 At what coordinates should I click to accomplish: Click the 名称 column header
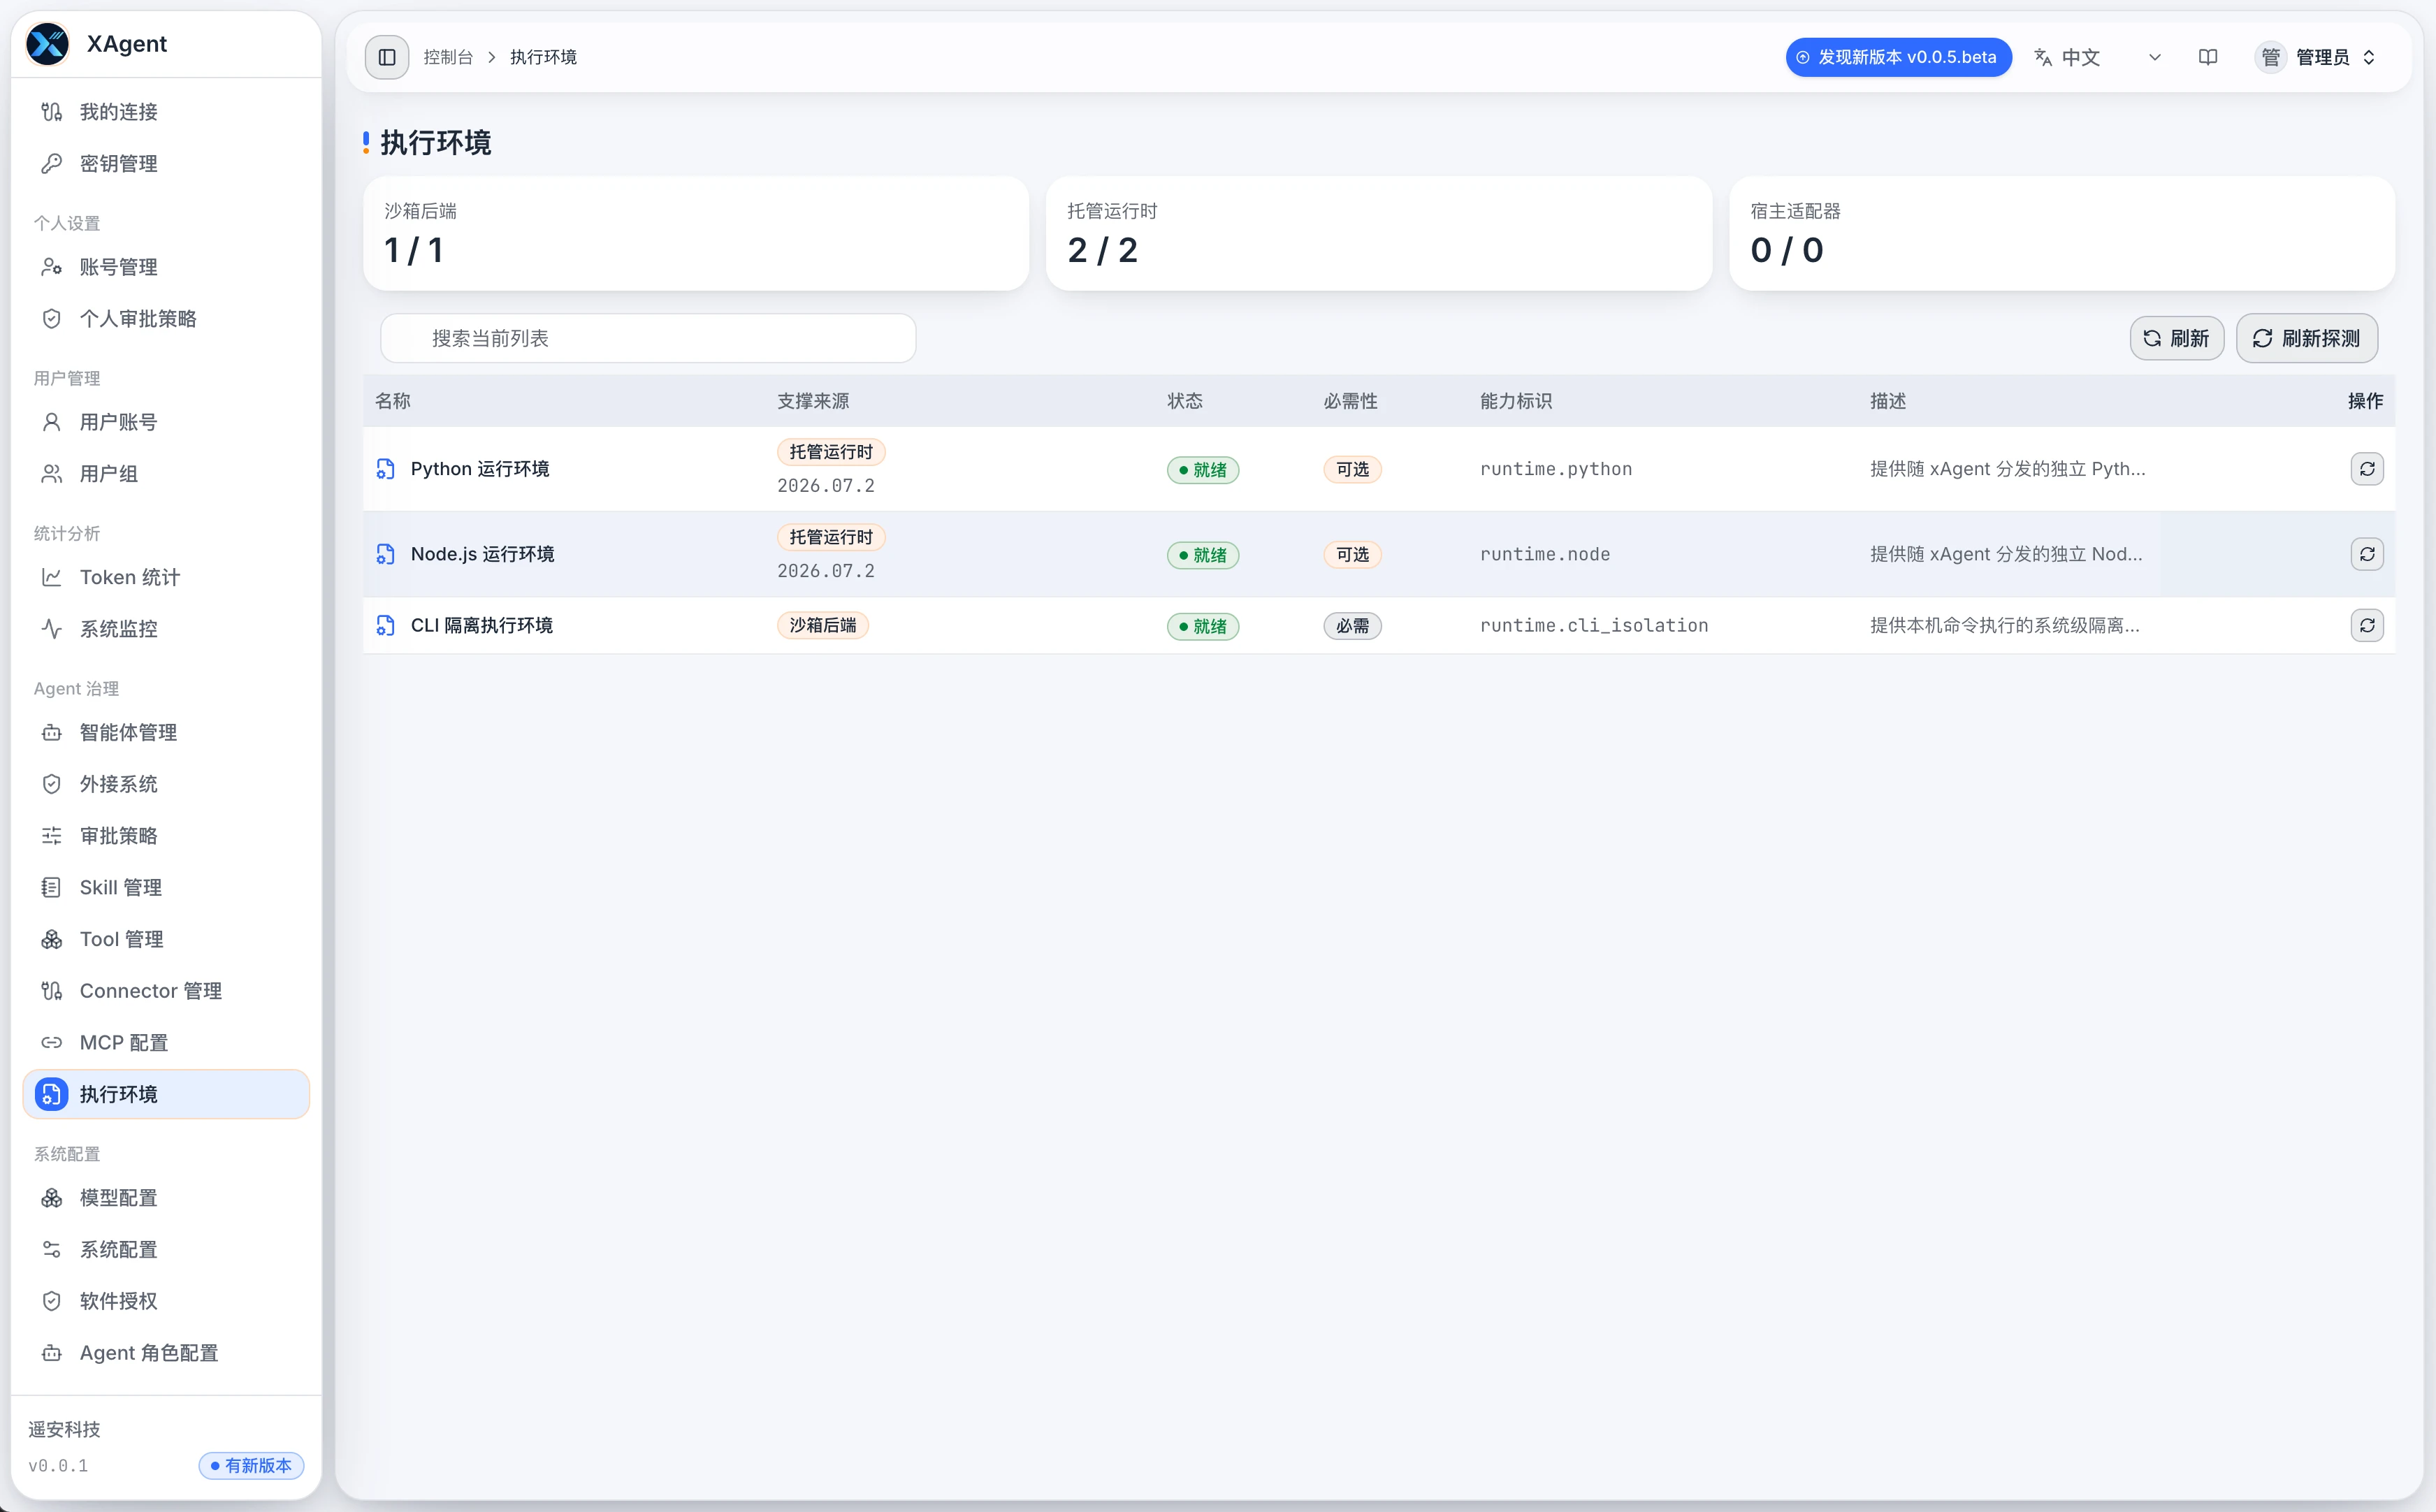[x=393, y=401]
